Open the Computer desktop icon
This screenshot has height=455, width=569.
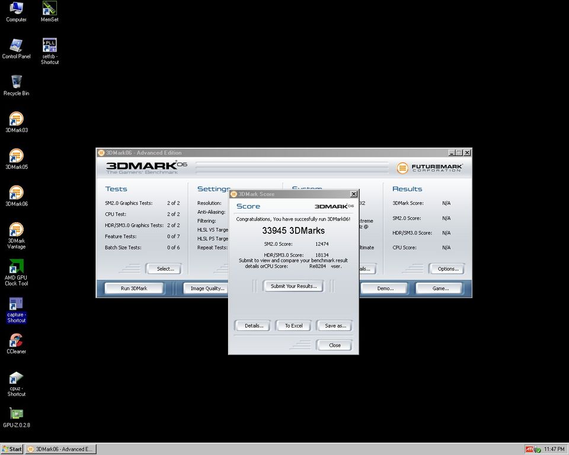click(x=16, y=12)
